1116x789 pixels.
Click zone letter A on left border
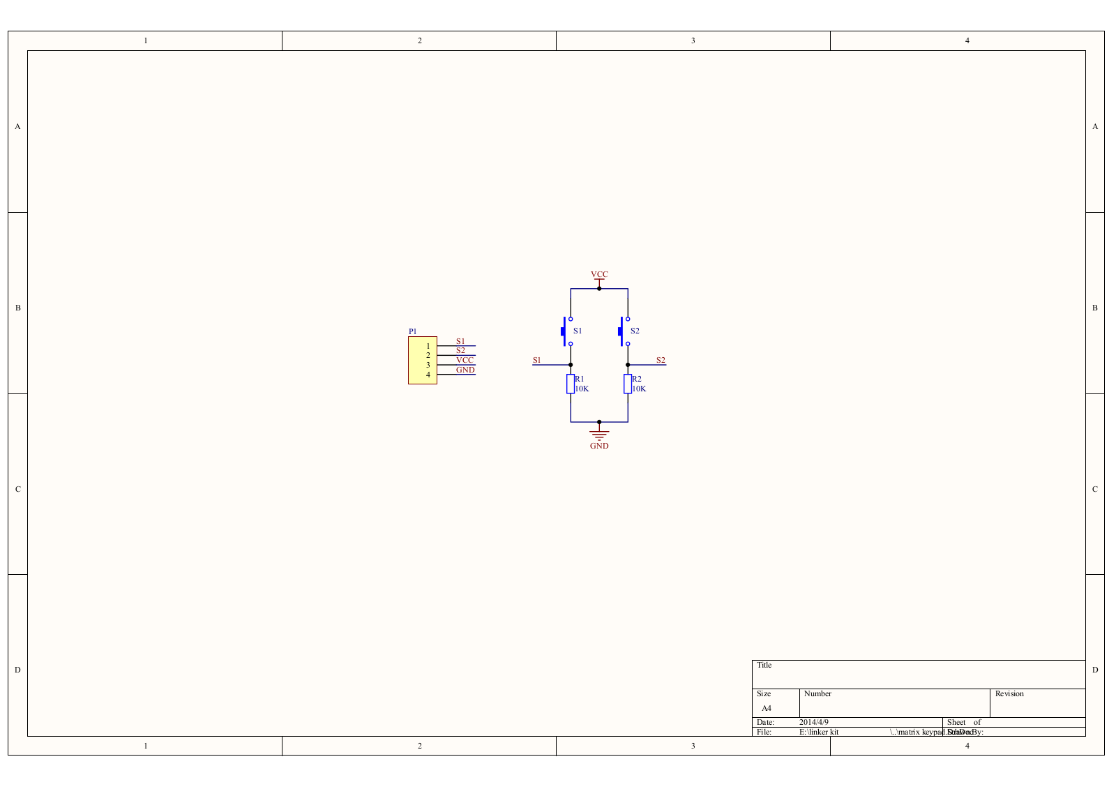coord(18,126)
